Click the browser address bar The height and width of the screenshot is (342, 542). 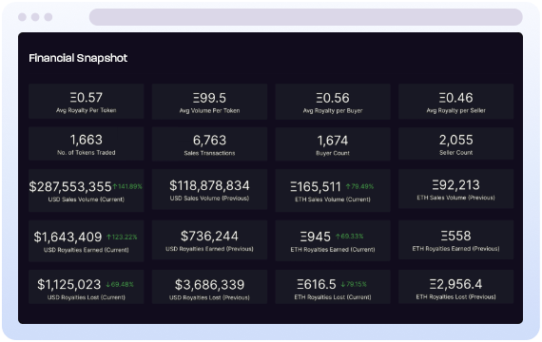point(305,17)
